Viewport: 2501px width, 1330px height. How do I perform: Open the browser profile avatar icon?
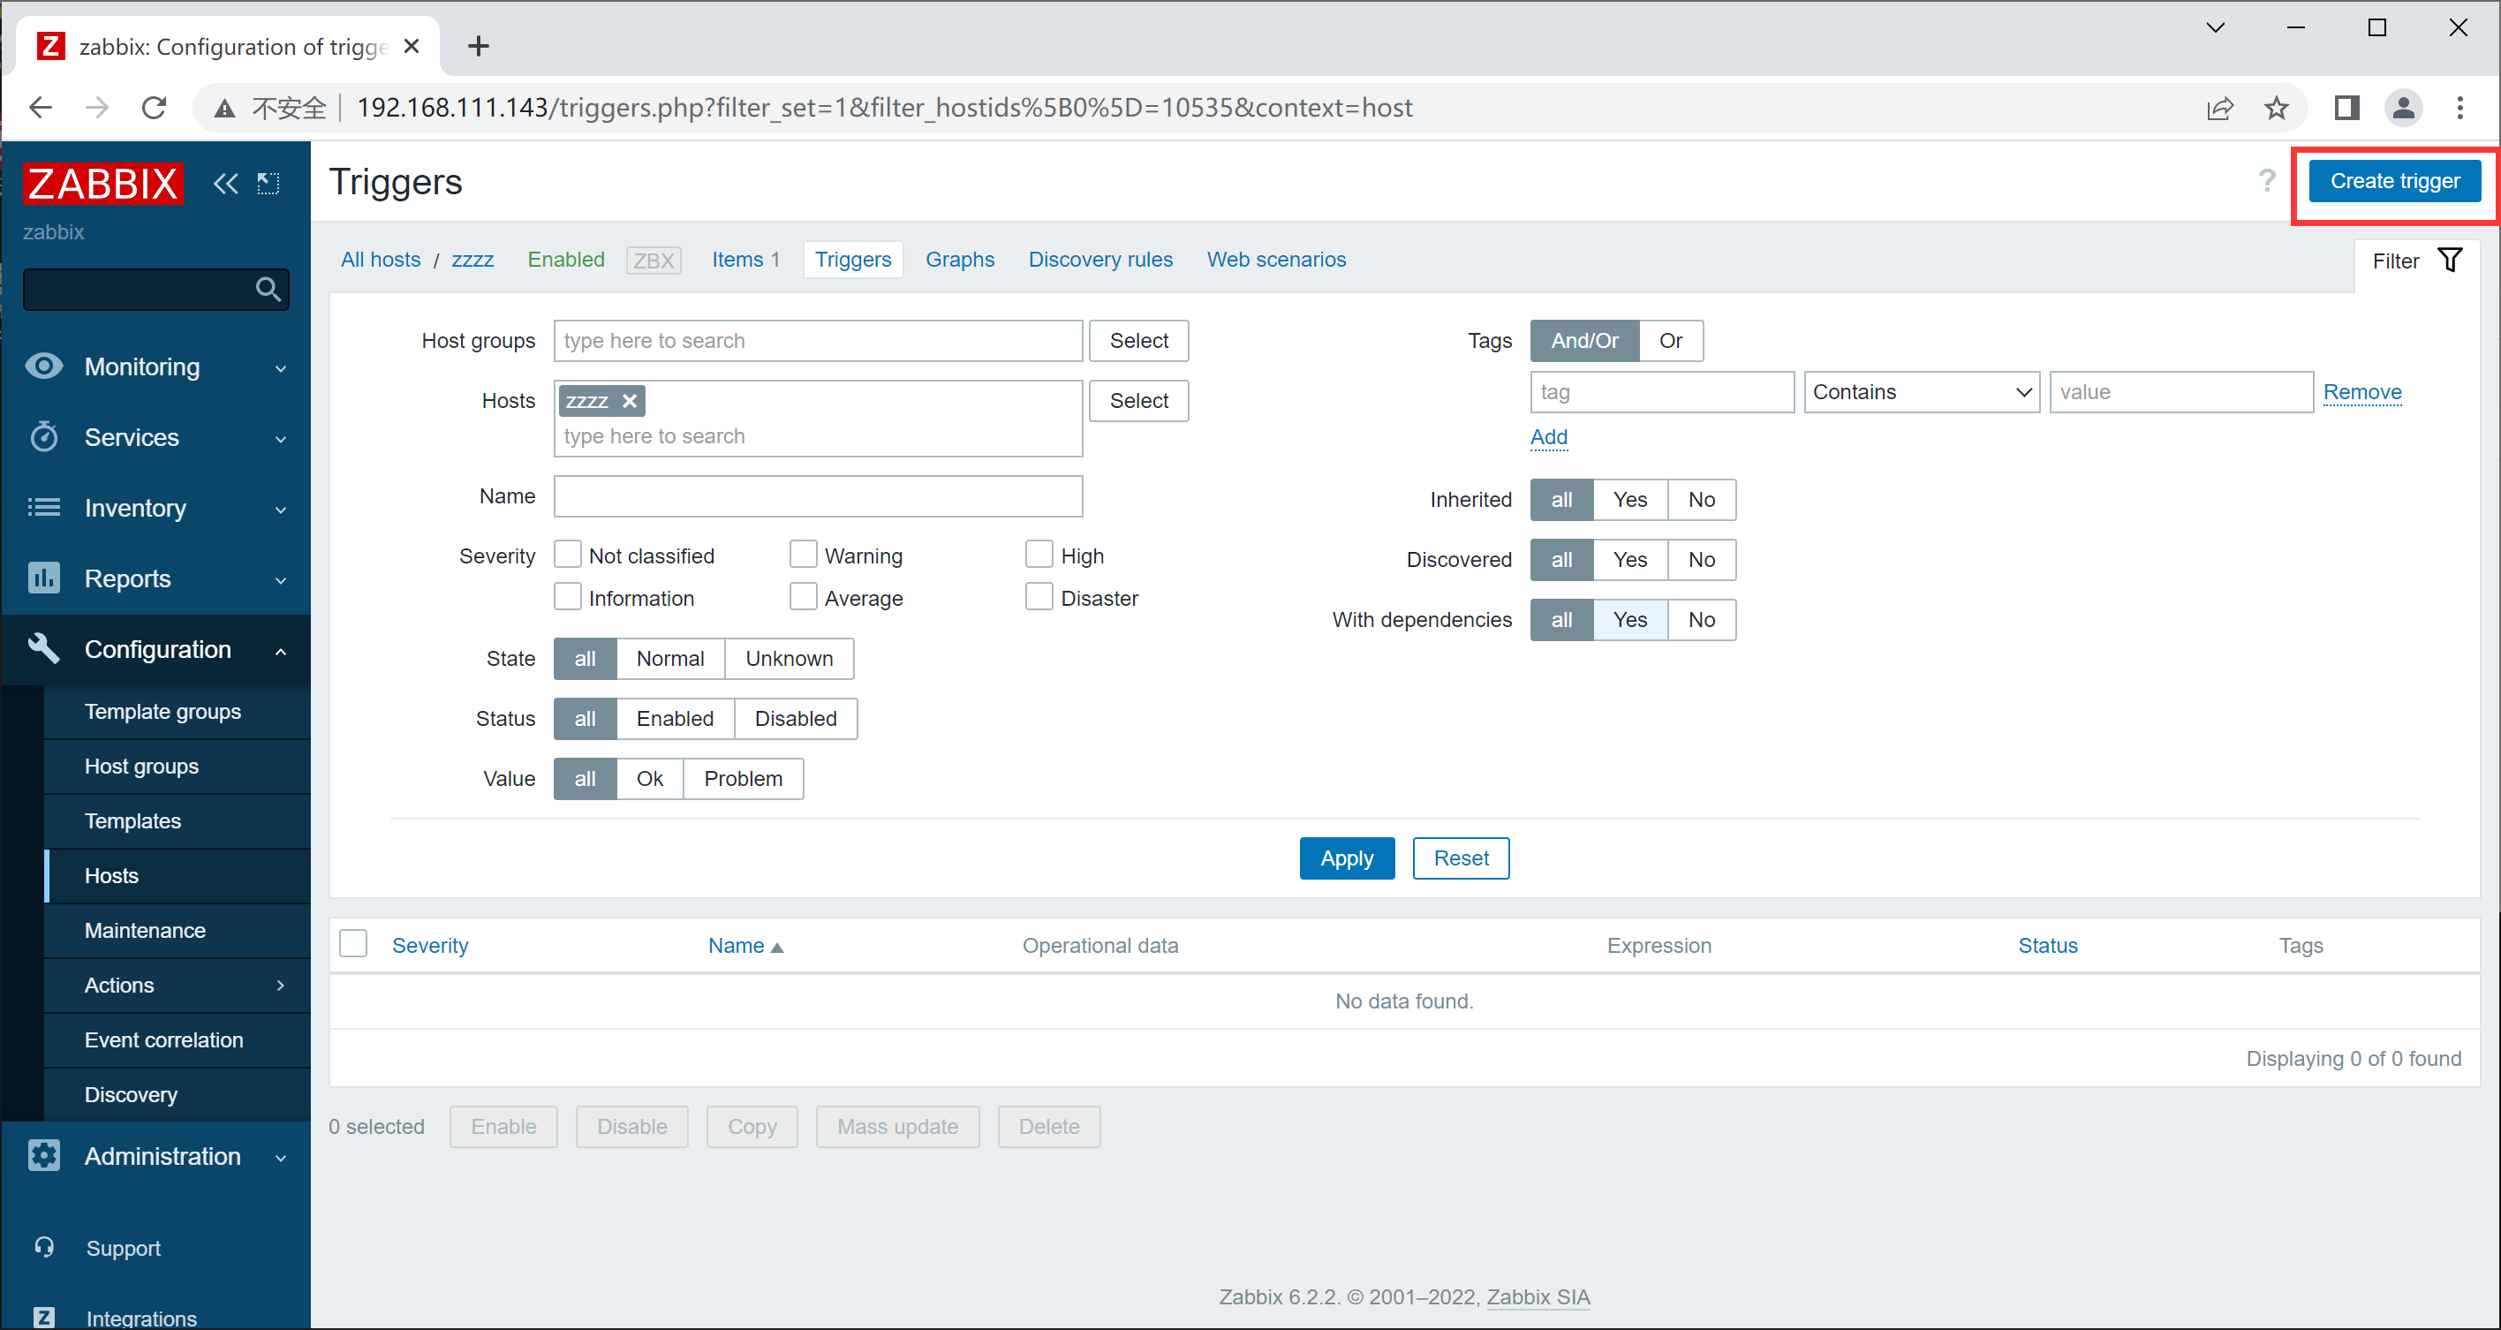point(2404,108)
